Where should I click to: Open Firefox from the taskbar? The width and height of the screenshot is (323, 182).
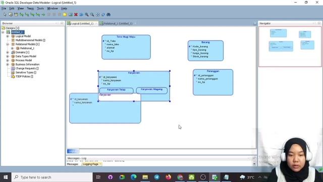coord(169,177)
